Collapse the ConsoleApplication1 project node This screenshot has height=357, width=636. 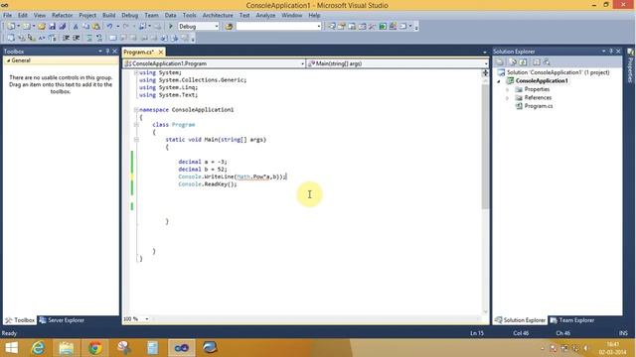tap(499, 81)
